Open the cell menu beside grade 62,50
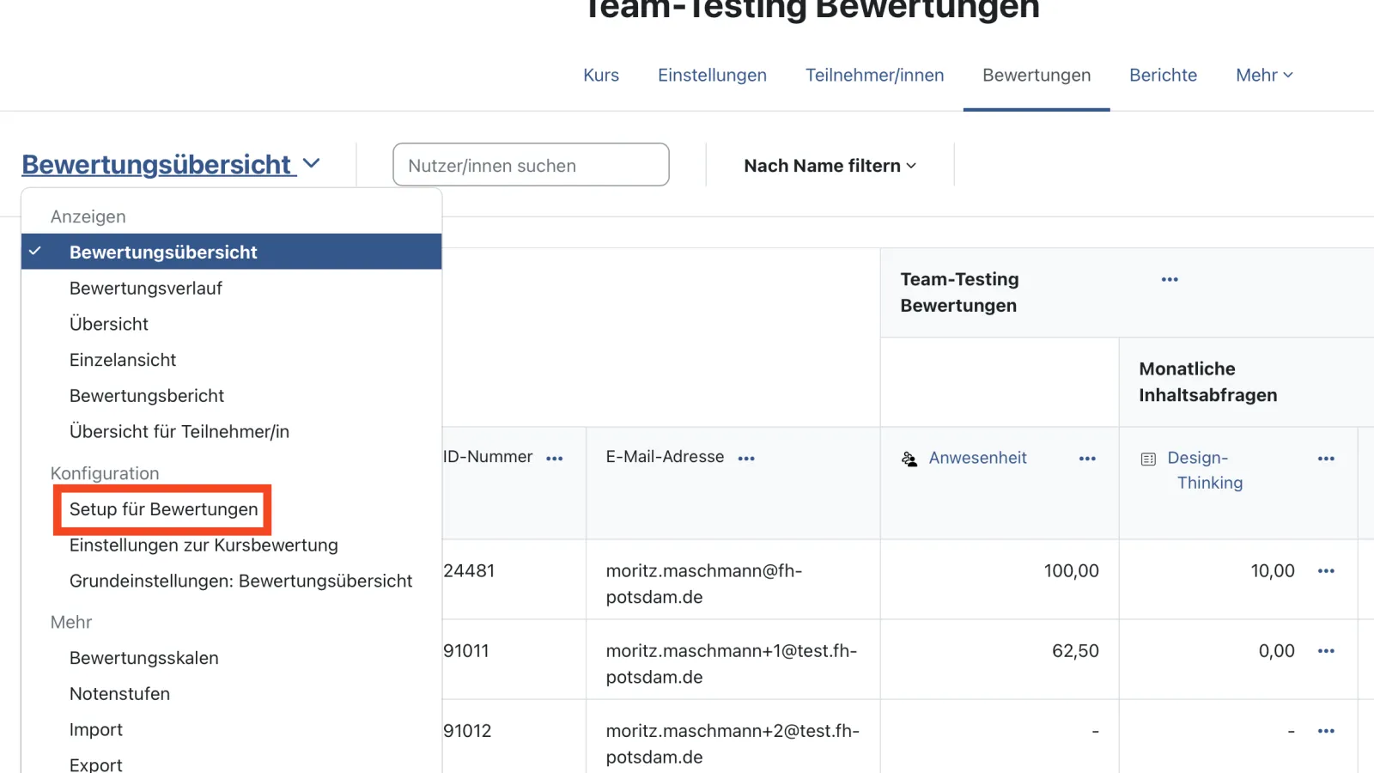1374x773 pixels. pos(1328,650)
